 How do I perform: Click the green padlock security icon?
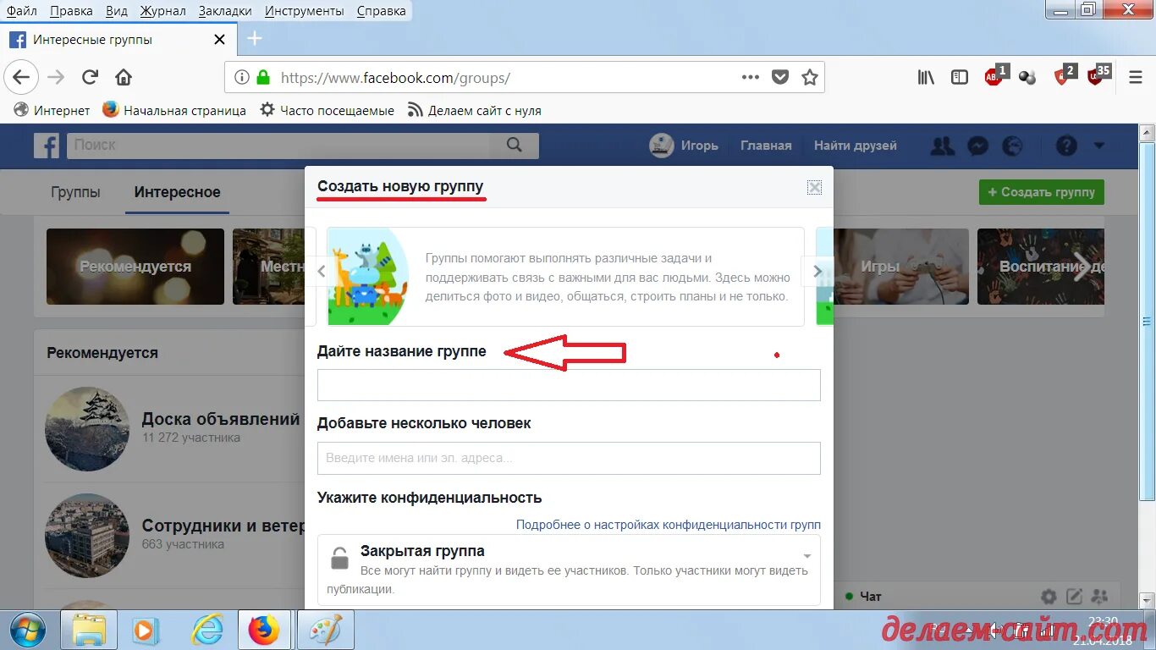coord(263,77)
